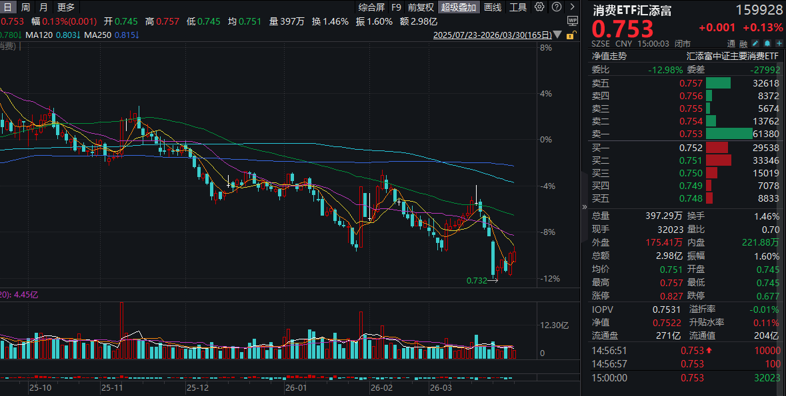Switch to weekly 周 chart period
This screenshot has height=396, width=786.
[25, 7]
